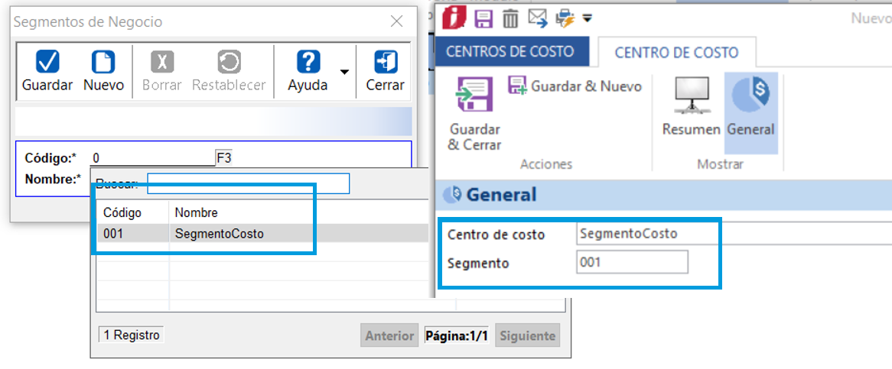Click the send by email envelope icon
Image resolution: width=892 pixels, height=369 pixels.
pyautogui.click(x=537, y=18)
